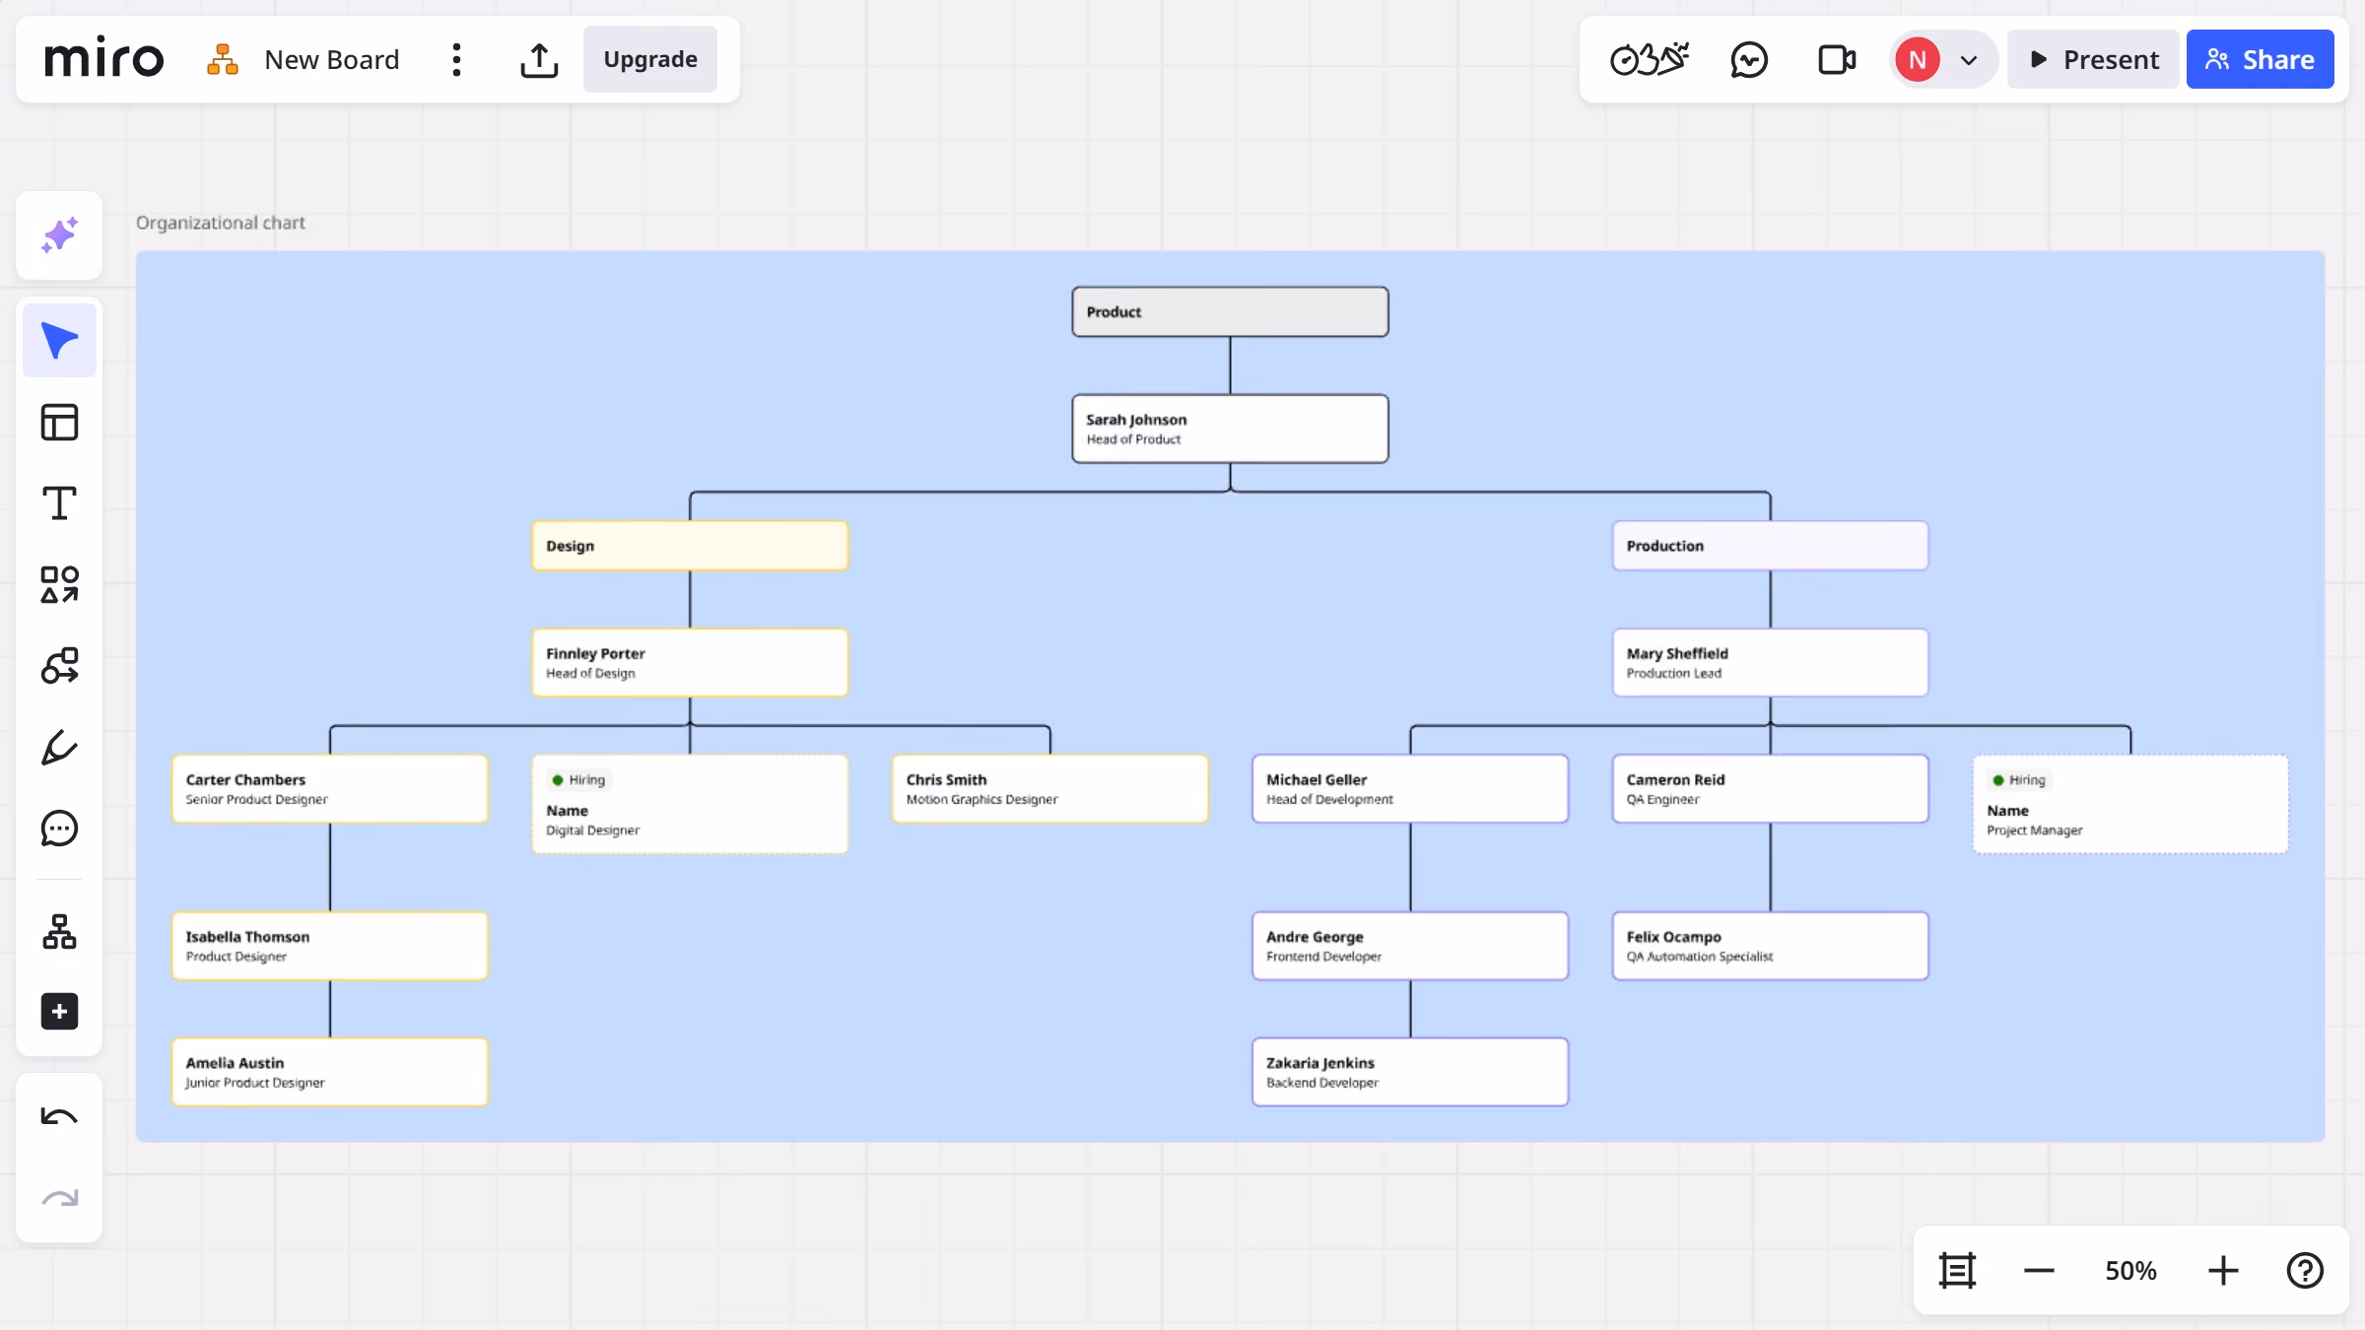The width and height of the screenshot is (2365, 1330).
Task: Select the comment tool
Action: click(59, 829)
